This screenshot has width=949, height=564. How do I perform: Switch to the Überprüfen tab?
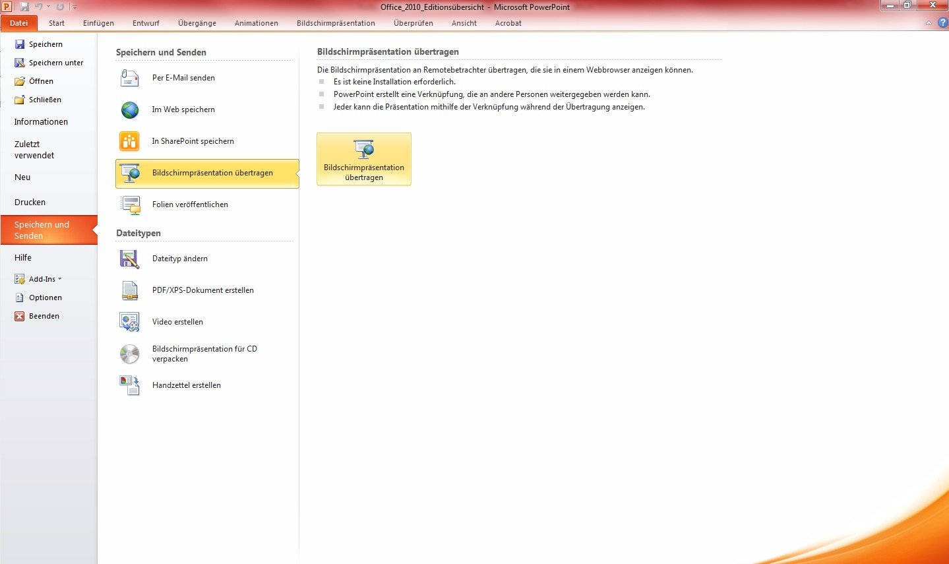tap(413, 23)
